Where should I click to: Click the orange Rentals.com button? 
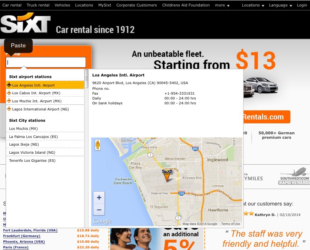point(267,117)
